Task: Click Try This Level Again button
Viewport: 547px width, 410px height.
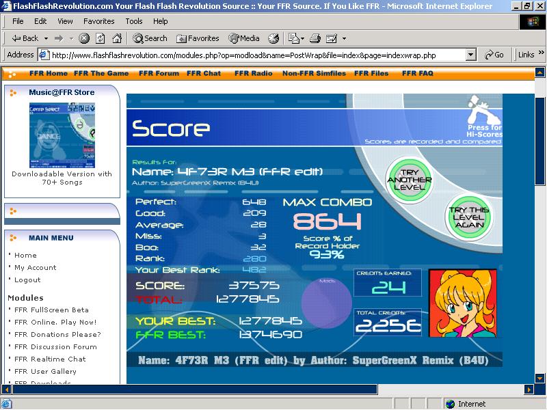Action: click(469, 217)
